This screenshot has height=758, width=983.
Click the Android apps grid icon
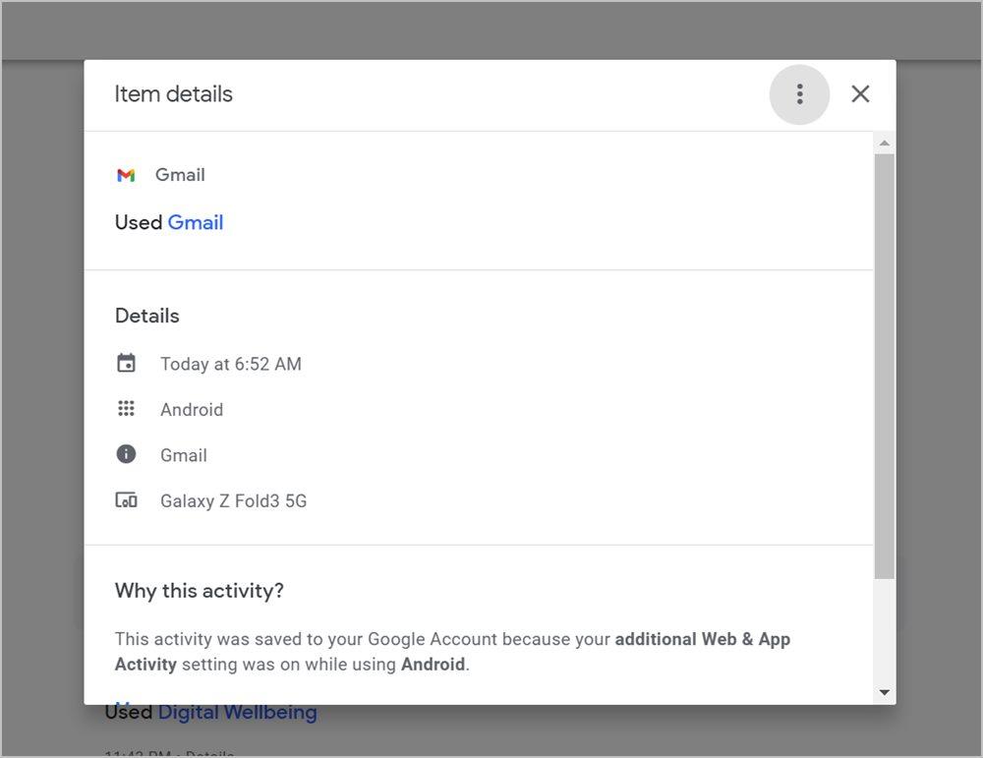pos(126,409)
